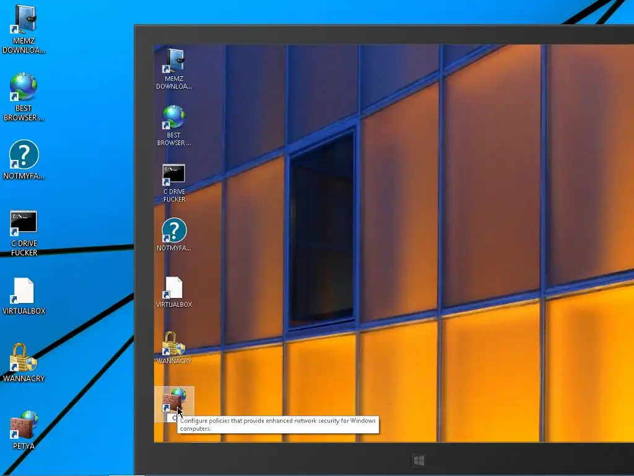The width and height of the screenshot is (634, 476).
Task: Click C DRIVE command prompt icon inside tablet screen
Action: point(174,174)
